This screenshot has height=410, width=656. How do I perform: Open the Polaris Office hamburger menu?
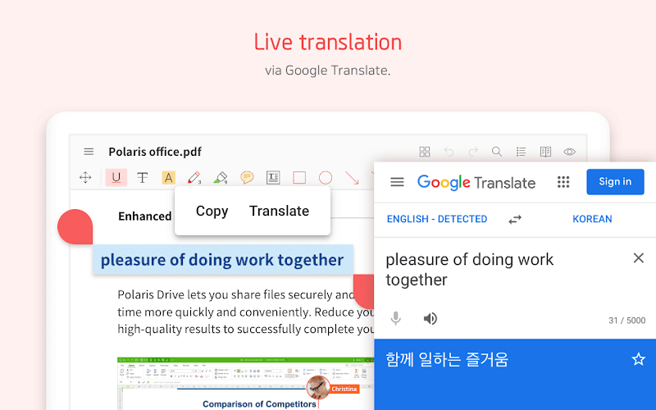(x=89, y=152)
